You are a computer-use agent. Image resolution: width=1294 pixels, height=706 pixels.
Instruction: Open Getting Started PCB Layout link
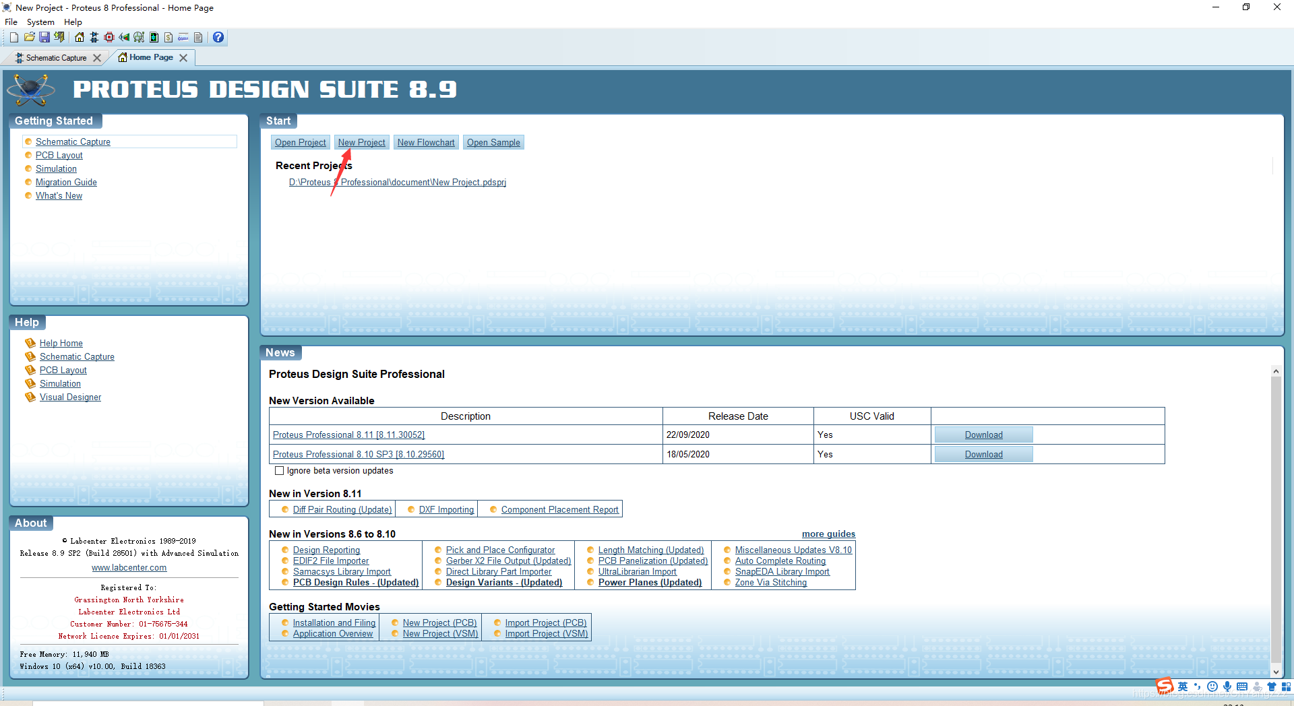(59, 155)
